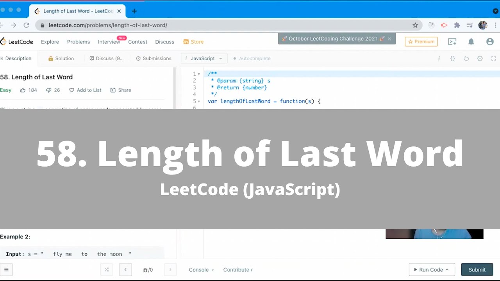
Task: Click the thumbs down on the problem
Action: (x=48, y=90)
